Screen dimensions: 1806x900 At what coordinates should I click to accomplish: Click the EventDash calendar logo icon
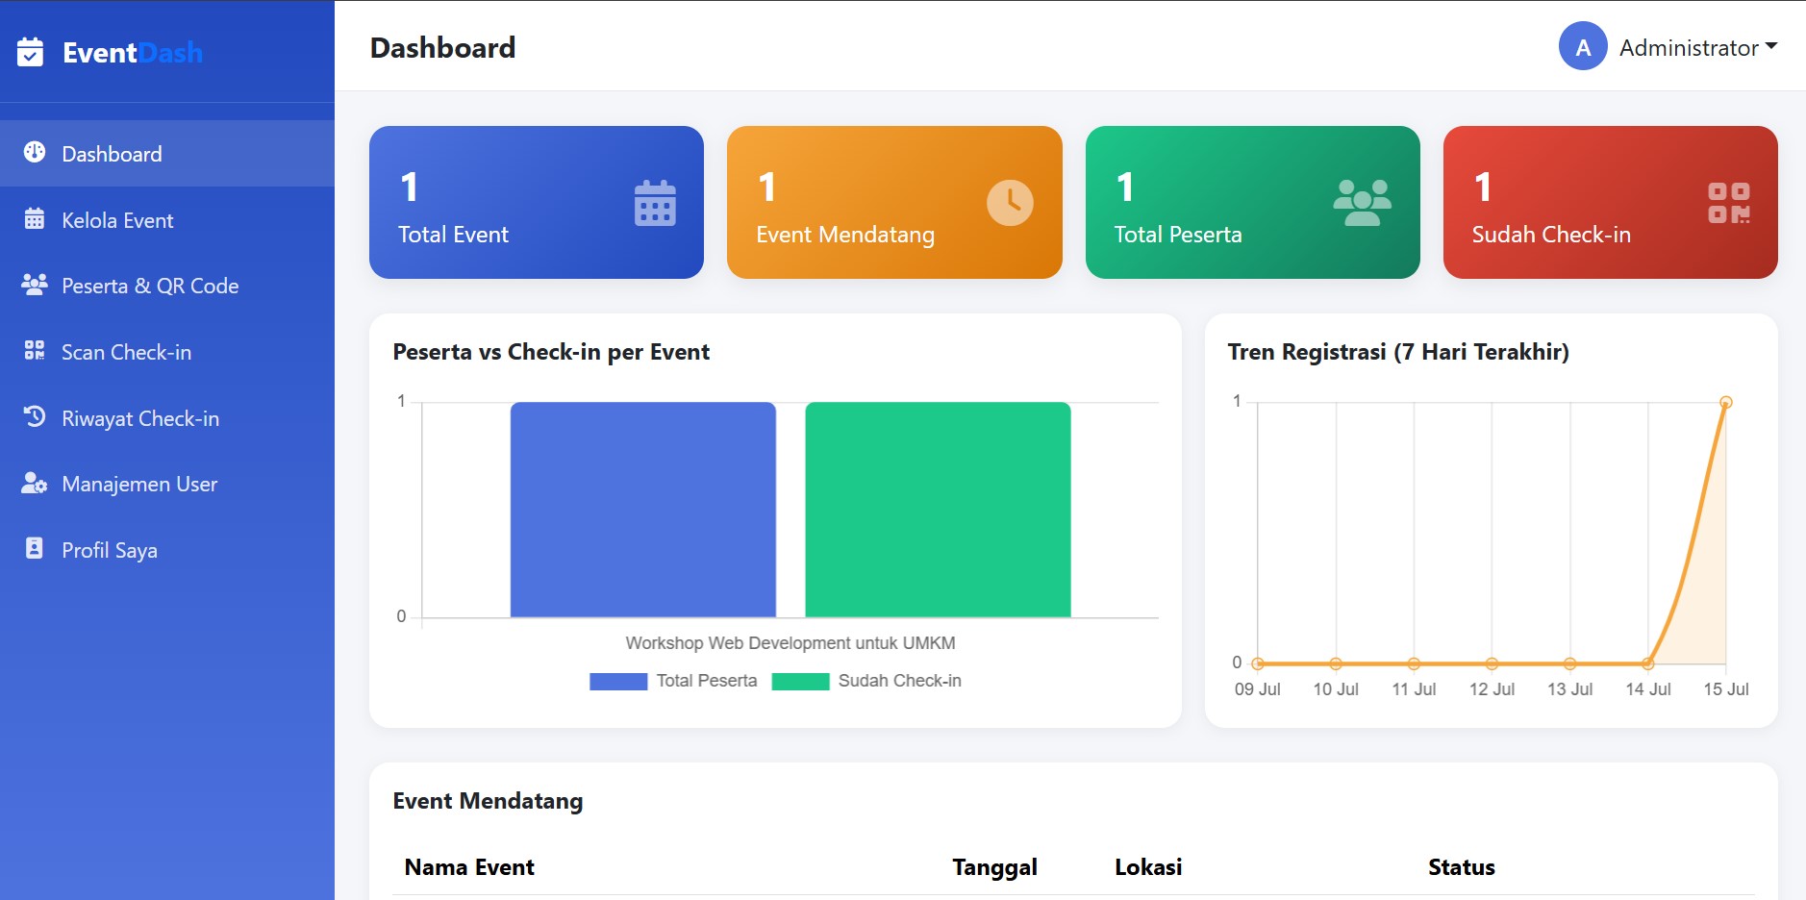pyautogui.click(x=30, y=52)
